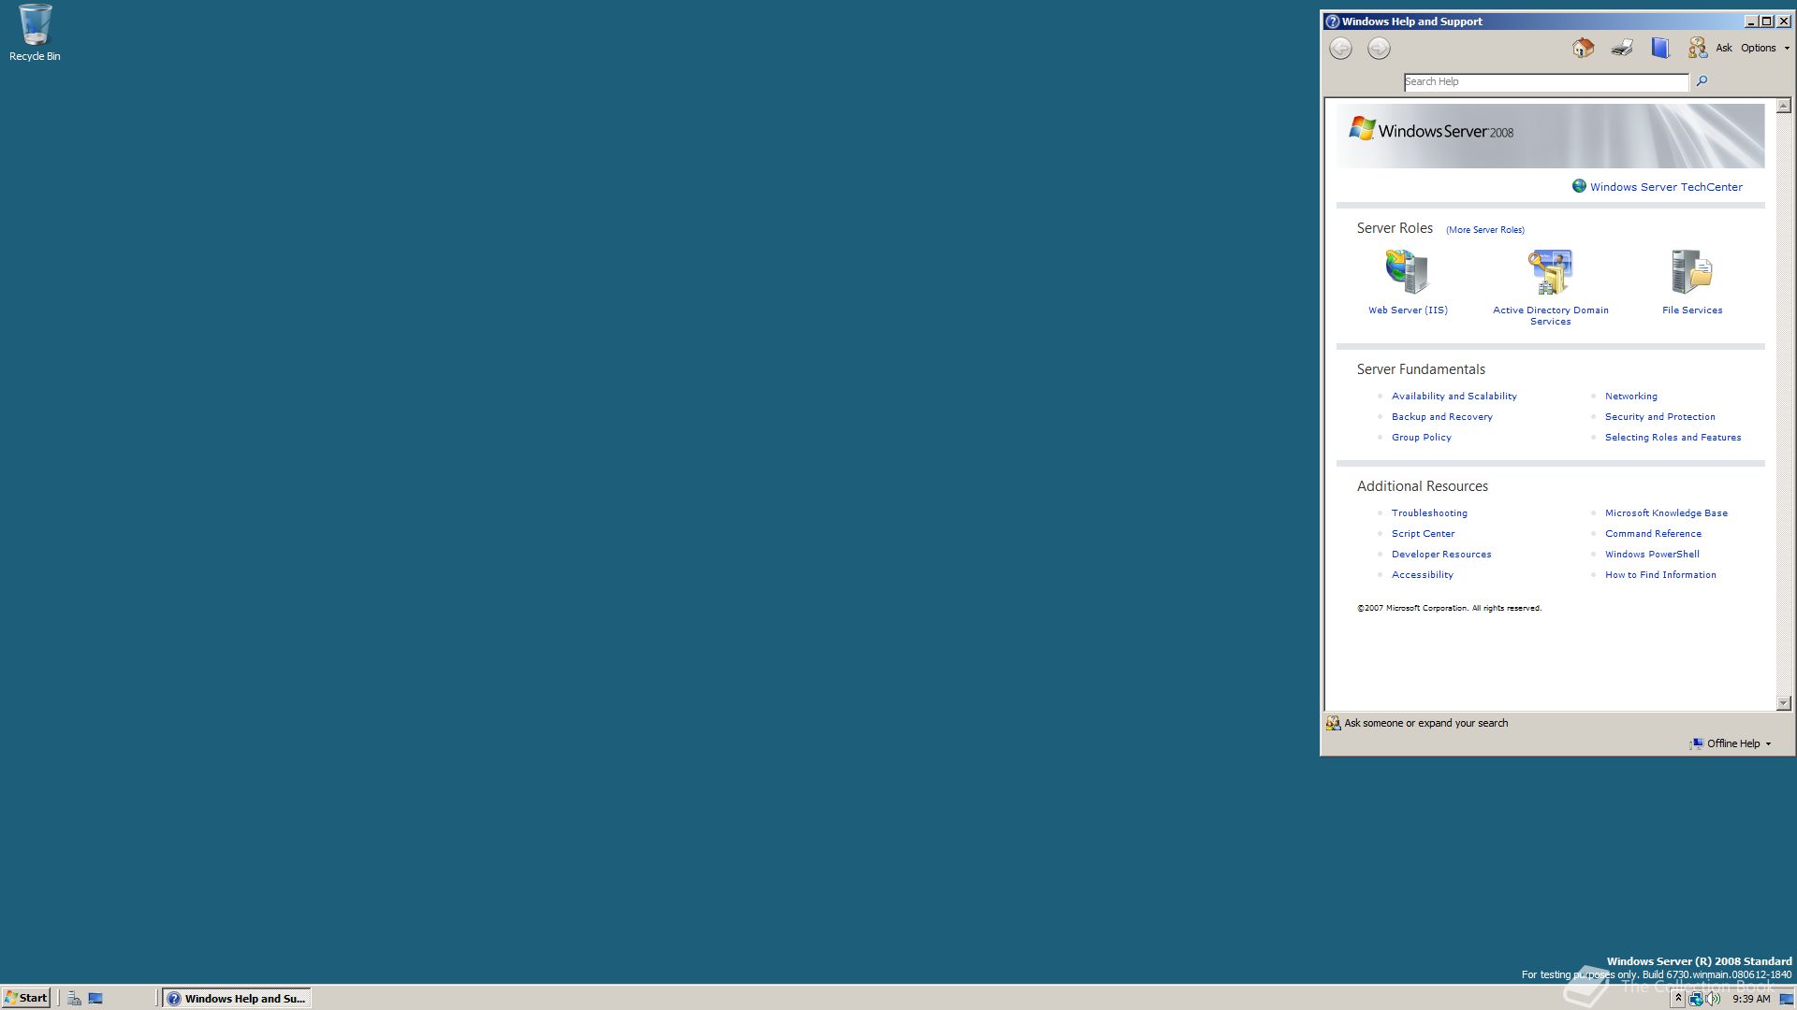Click Ask in Help toolbar

point(1723,48)
